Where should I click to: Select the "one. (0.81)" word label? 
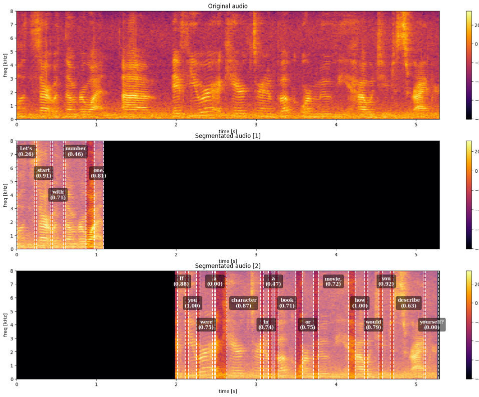tap(98, 173)
